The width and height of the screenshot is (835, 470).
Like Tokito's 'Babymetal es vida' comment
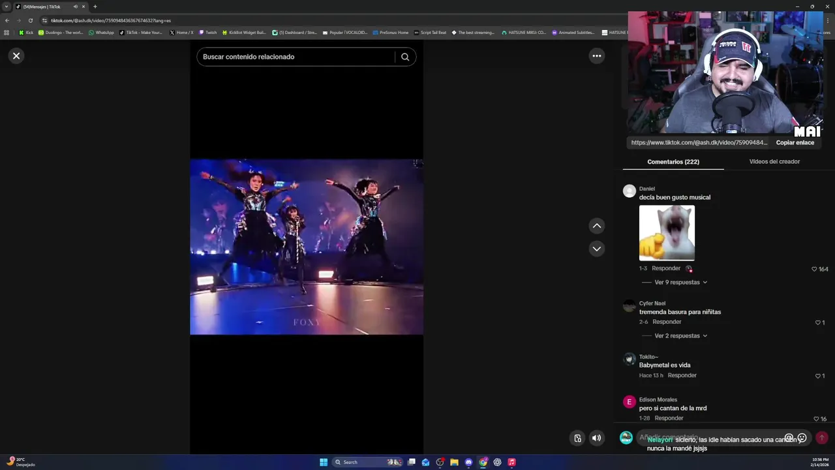coord(817,376)
